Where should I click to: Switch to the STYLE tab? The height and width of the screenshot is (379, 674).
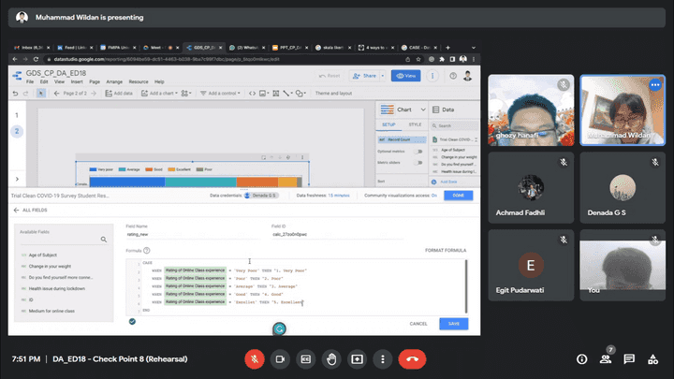415,124
